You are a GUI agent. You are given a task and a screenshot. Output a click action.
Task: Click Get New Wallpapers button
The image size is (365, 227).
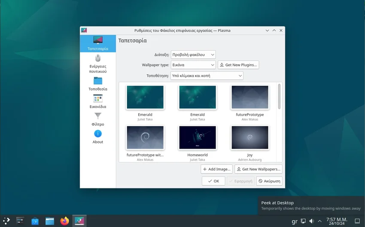(x=259, y=169)
